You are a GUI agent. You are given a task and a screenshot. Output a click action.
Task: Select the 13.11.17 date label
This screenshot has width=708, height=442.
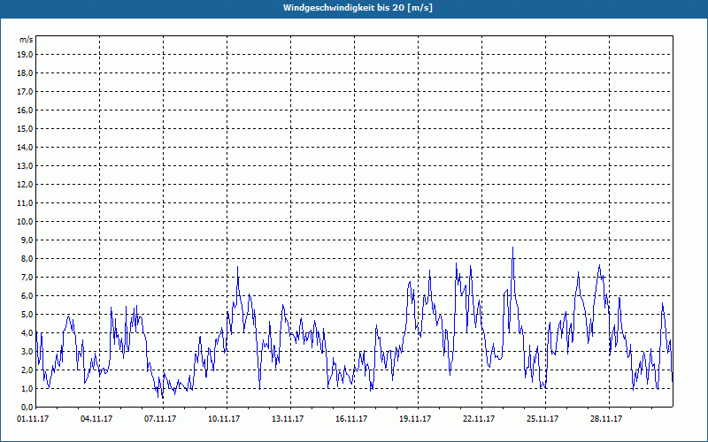(288, 419)
